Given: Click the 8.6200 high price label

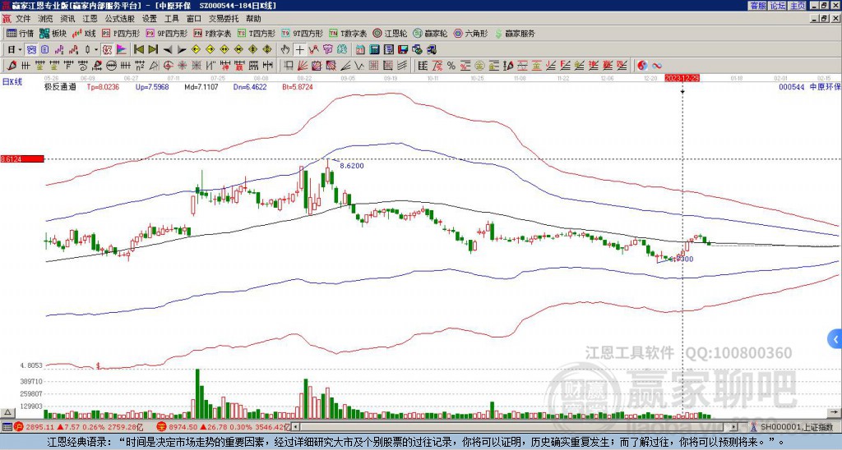Looking at the screenshot, I should [352, 166].
